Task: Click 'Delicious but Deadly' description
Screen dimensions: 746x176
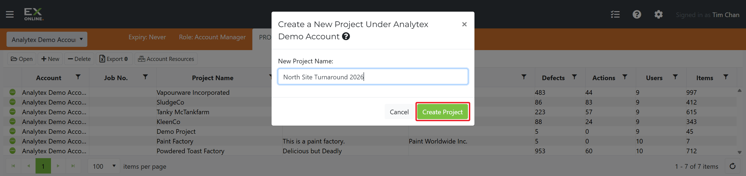Action: pos(312,151)
